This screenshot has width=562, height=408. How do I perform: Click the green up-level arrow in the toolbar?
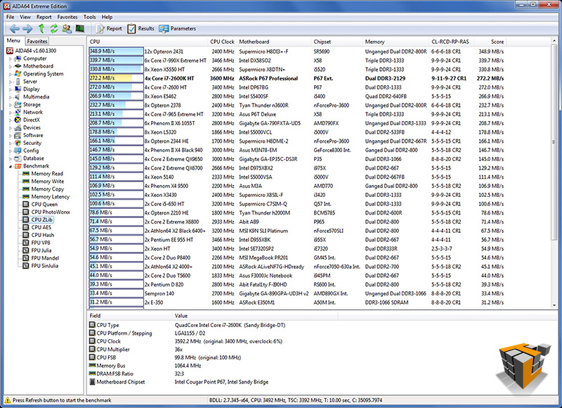coord(41,28)
